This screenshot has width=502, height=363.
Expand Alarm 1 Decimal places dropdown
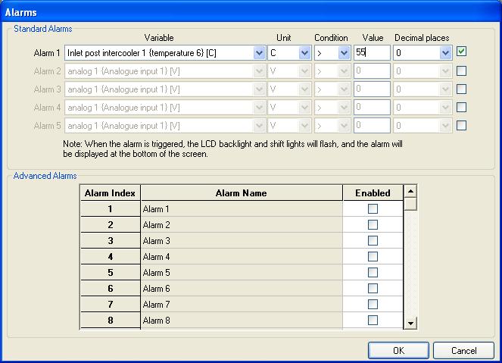(x=445, y=53)
